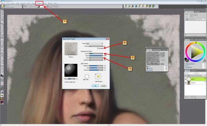Image resolution: width=207 pixels, height=126 pixels.
Task: Select the center yellow light direction option
Action: pyautogui.click(x=98, y=77)
